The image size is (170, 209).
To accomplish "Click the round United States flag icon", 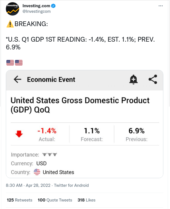I will click(37, 172).
